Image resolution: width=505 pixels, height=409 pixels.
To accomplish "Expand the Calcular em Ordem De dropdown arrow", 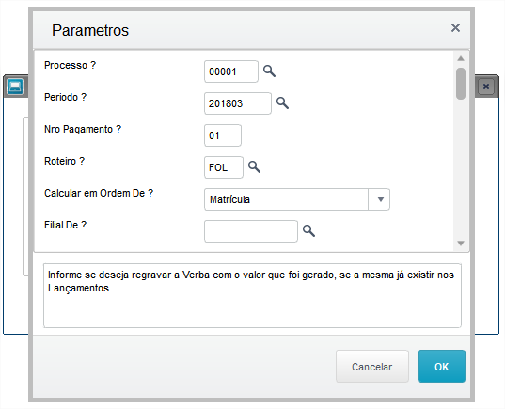I will pyautogui.click(x=379, y=199).
